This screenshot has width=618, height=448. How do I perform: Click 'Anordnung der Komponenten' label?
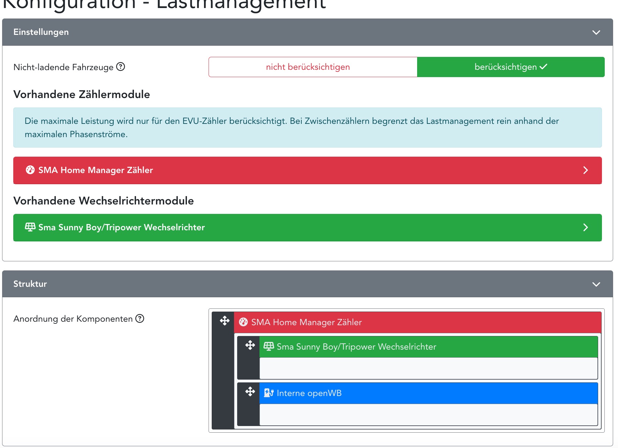pyautogui.click(x=73, y=319)
